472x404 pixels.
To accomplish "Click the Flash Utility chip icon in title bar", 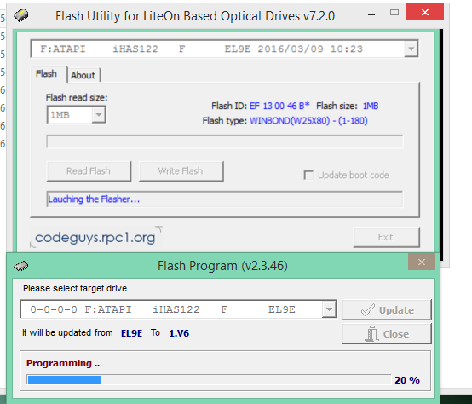I will point(21,15).
